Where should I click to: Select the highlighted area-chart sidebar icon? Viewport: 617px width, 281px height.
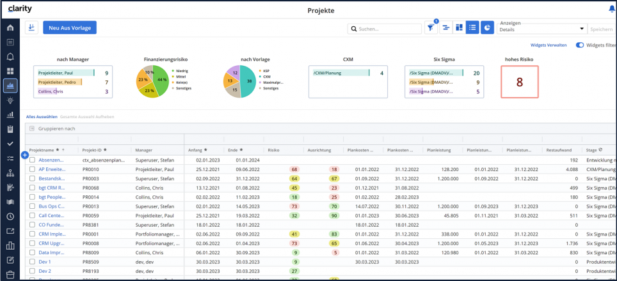click(10, 86)
